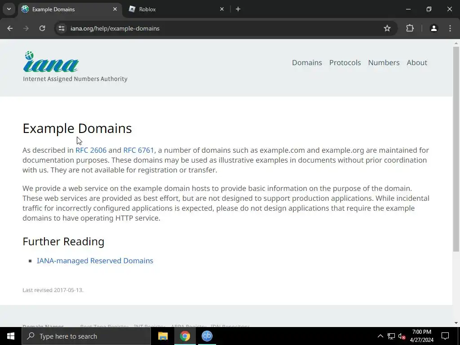
Task: Open a new tab with the plus icon
Action: tap(238, 9)
